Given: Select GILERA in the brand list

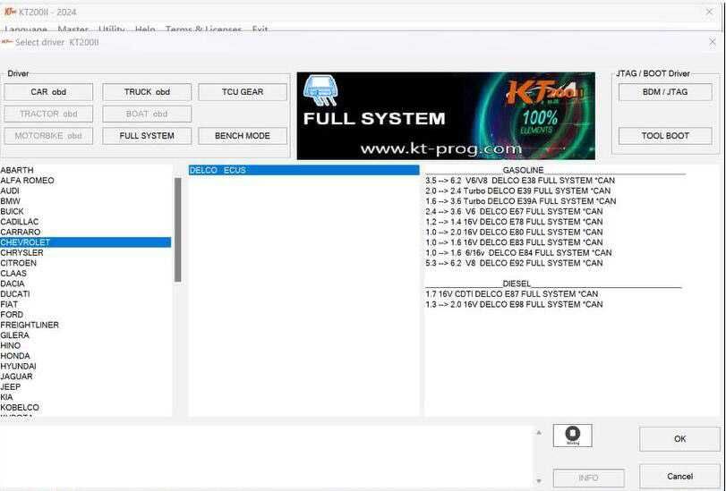Looking at the screenshot, I should click(86, 335).
